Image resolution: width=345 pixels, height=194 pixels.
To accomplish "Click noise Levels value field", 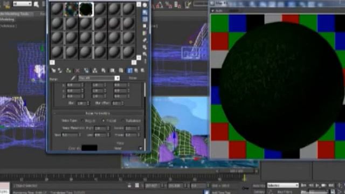I will pos(131,128).
